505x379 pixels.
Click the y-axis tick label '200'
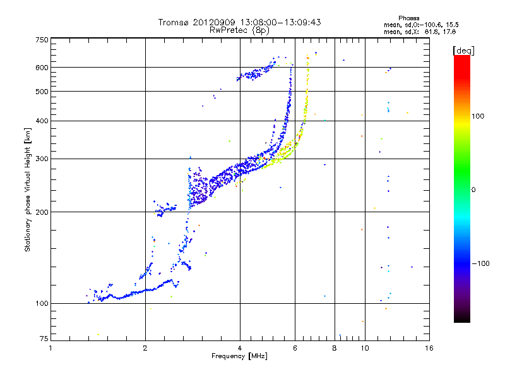(x=42, y=212)
